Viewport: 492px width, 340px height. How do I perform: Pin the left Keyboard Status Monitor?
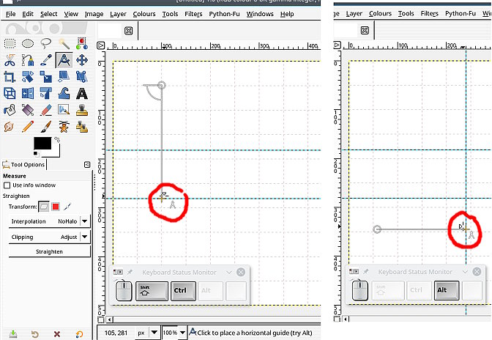130,272
